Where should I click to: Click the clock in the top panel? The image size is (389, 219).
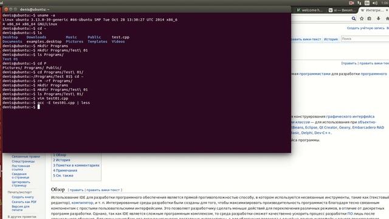(x=385, y=2)
